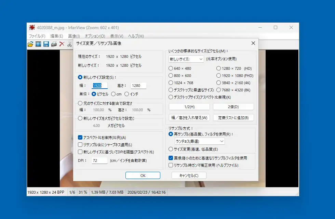The width and height of the screenshot is (335, 219).
Task: Toggle the アスペクト比を維持 checkbox
Action: coord(80,137)
